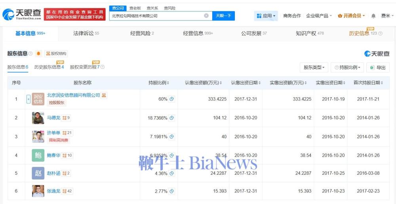396x204 pixels.
Task: Select 查老板 search tab
Action: click(x=135, y=8)
